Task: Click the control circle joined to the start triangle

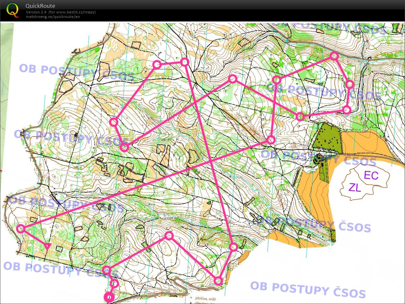Action: (x=21, y=229)
